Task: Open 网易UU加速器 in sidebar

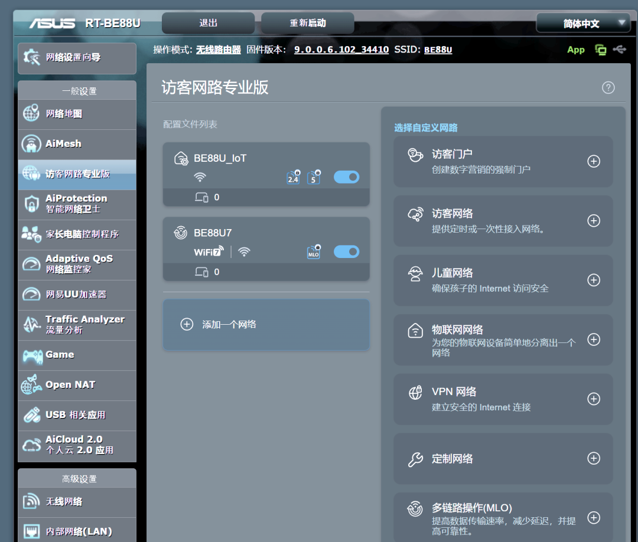Action: 77,295
